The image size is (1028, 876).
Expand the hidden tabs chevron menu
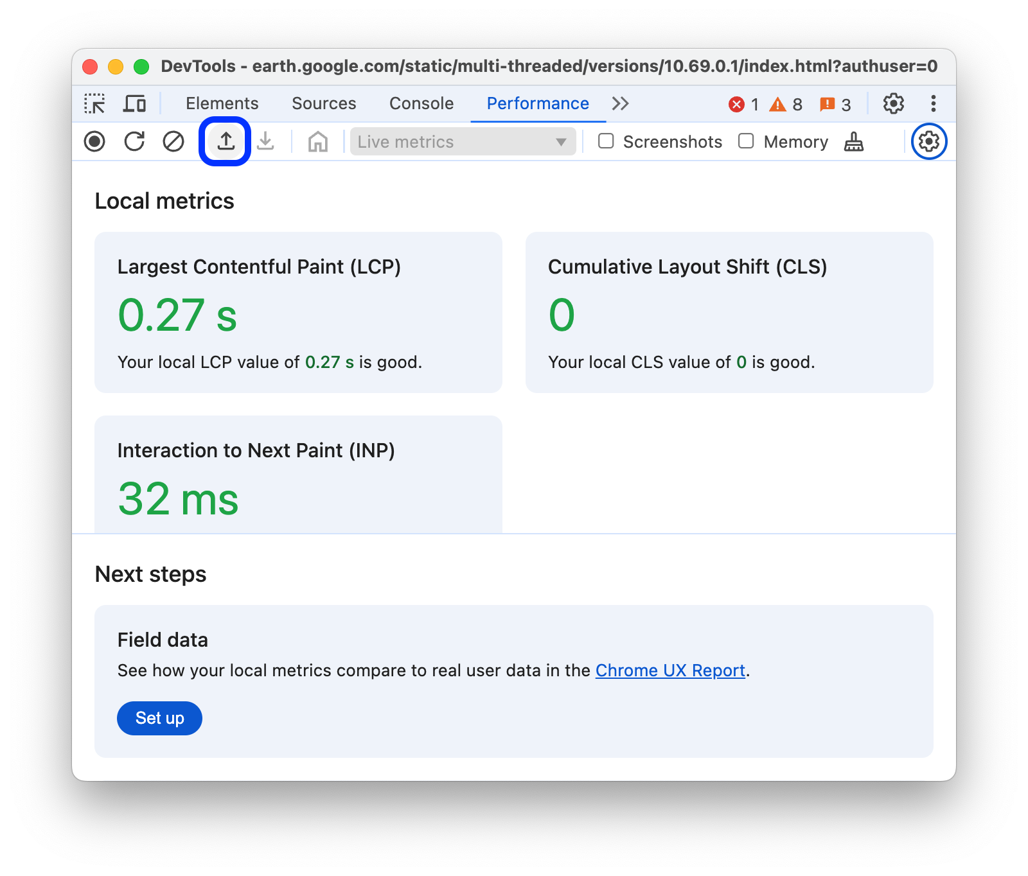point(619,103)
